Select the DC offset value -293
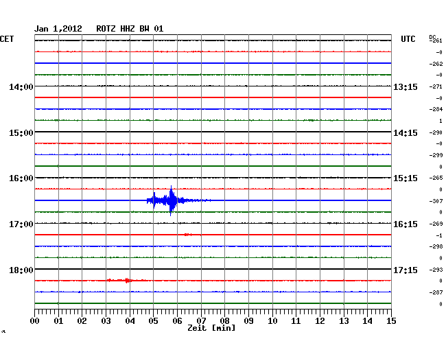The height and width of the screenshot is (339, 446). [436, 270]
